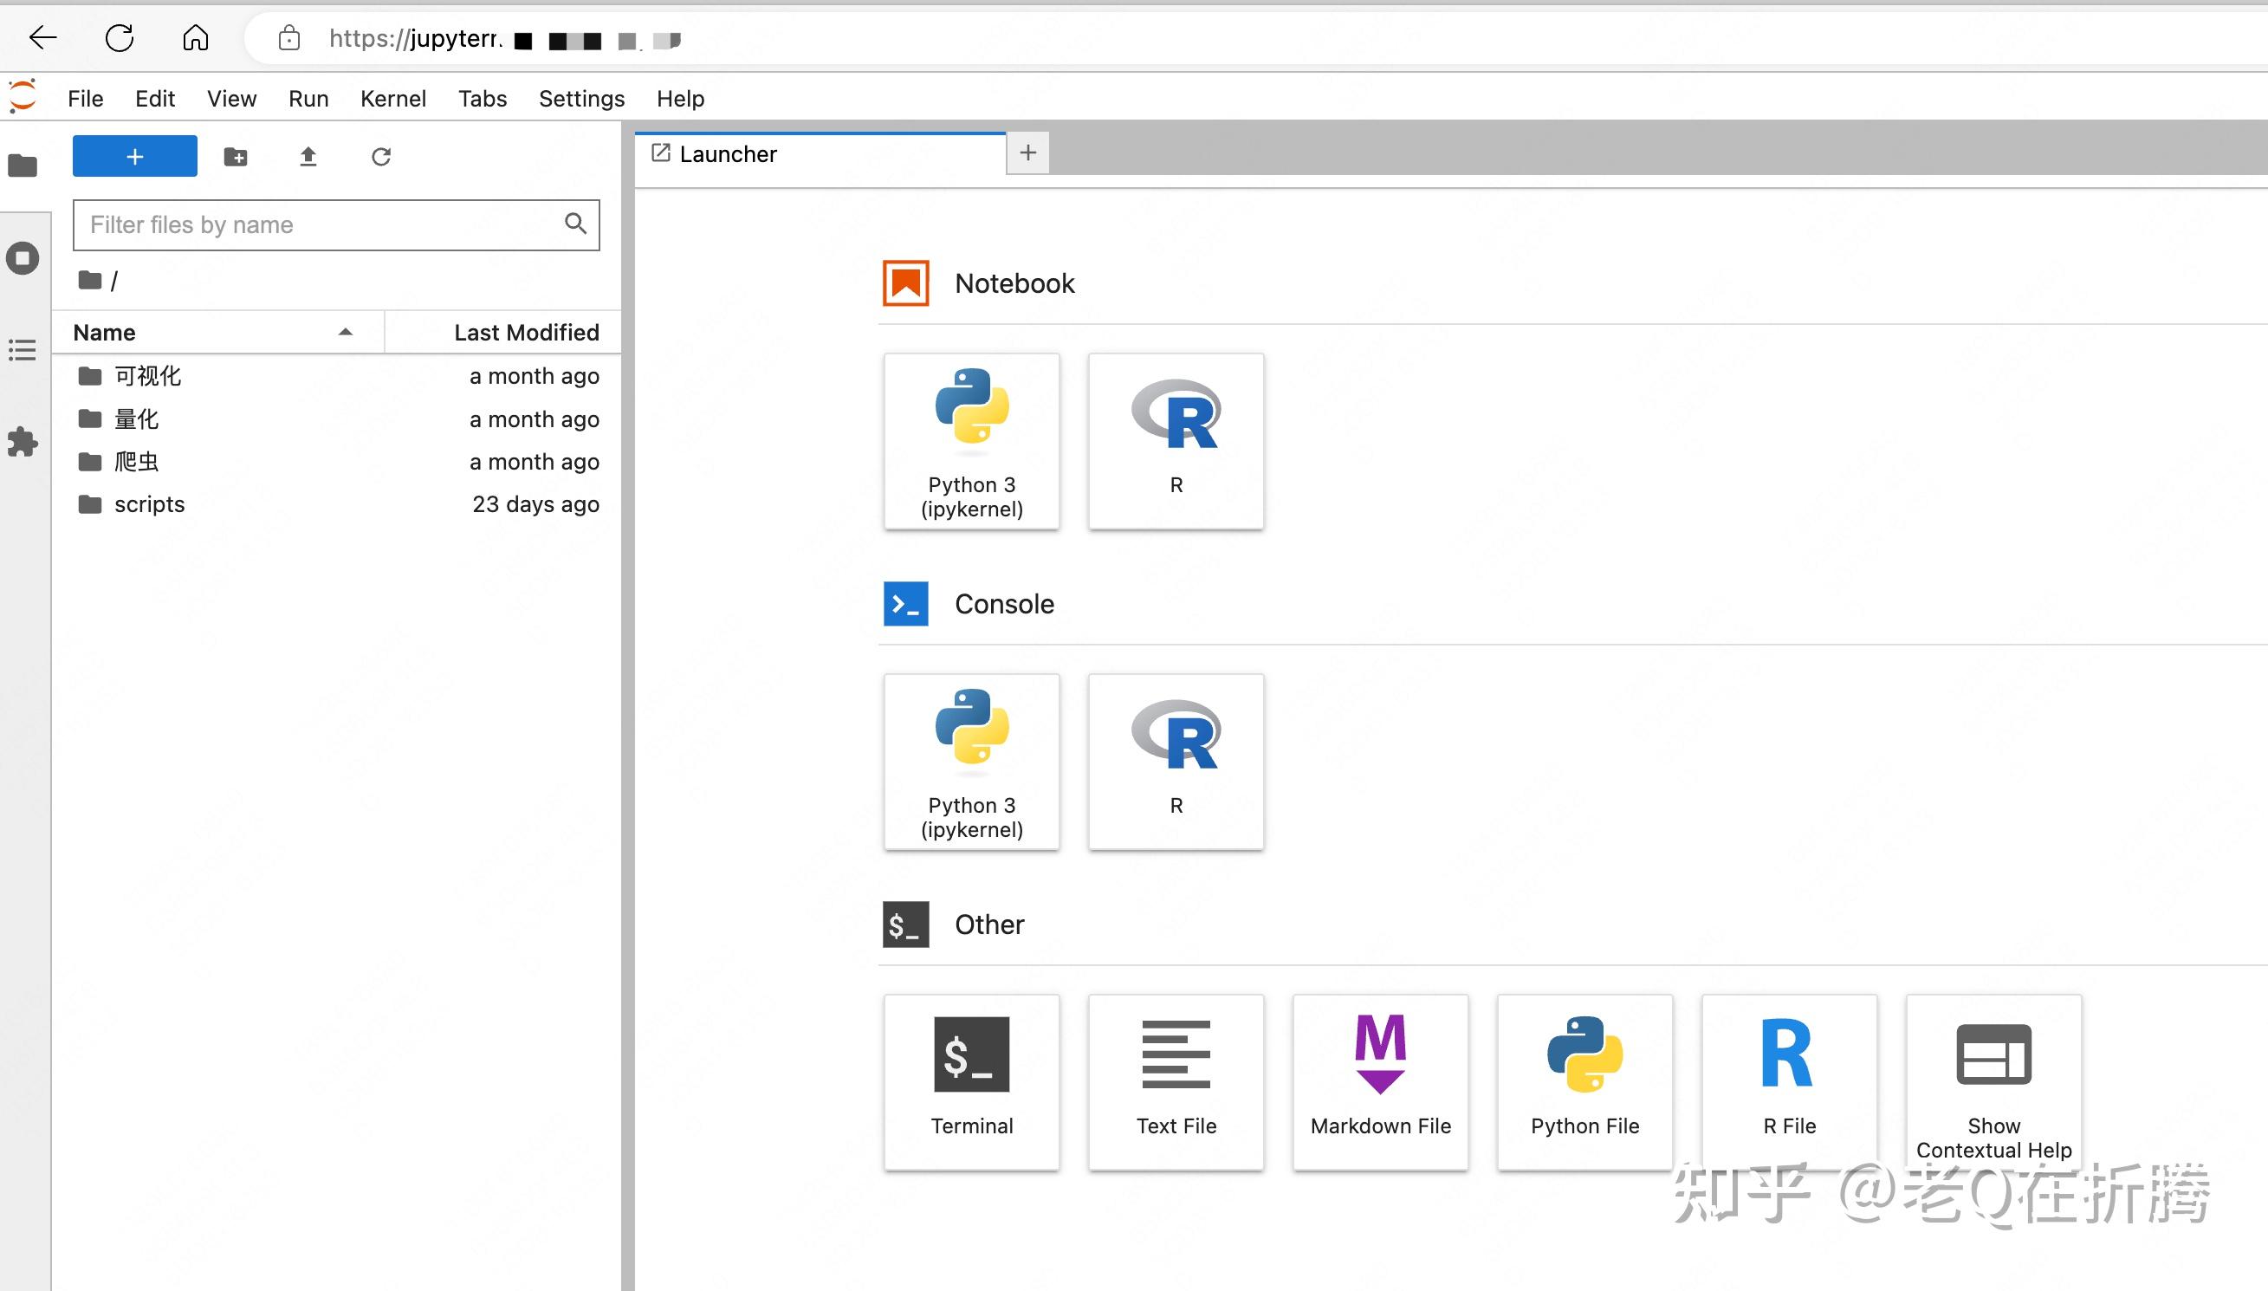Sort files by Last Modified header
Image resolution: width=2268 pixels, height=1291 pixels.
pyautogui.click(x=527, y=333)
